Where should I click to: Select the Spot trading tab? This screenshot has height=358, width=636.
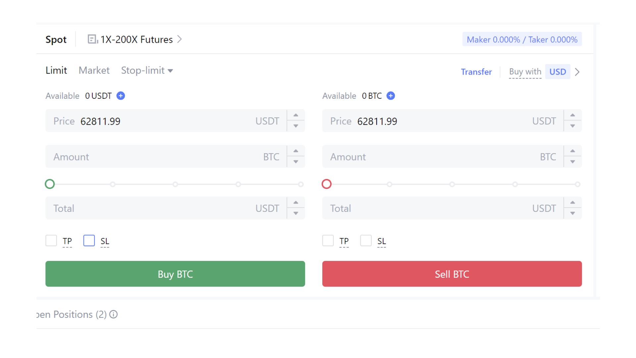pos(56,39)
